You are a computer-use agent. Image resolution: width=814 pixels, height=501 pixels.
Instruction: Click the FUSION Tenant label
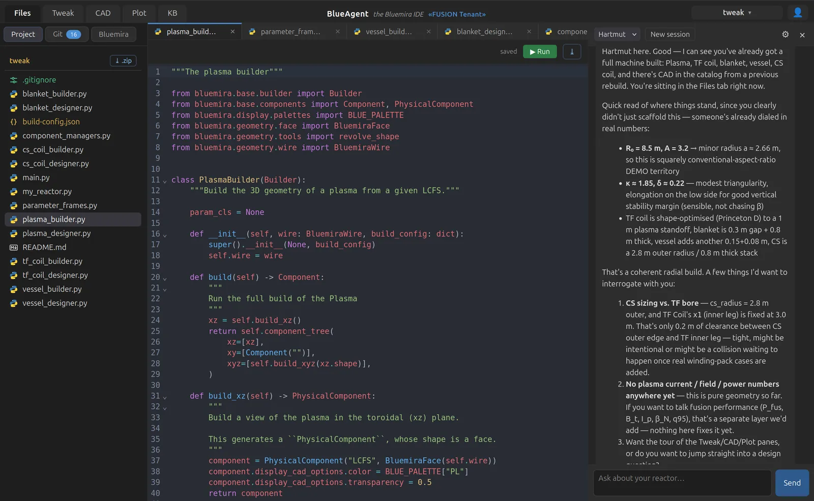(x=457, y=14)
